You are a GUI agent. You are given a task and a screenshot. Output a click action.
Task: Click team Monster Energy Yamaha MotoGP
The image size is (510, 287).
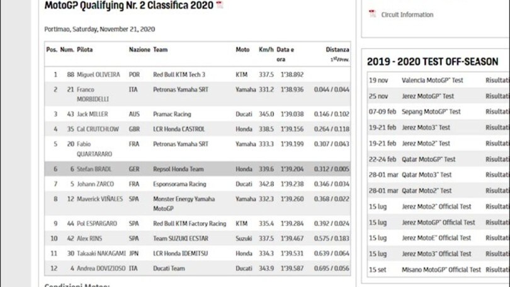click(x=184, y=204)
